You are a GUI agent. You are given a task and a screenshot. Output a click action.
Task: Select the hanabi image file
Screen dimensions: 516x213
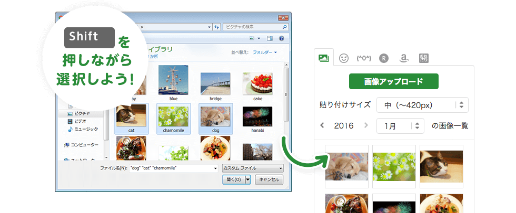257,119
